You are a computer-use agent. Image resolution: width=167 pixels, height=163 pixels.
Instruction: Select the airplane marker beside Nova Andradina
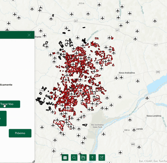click(121, 77)
